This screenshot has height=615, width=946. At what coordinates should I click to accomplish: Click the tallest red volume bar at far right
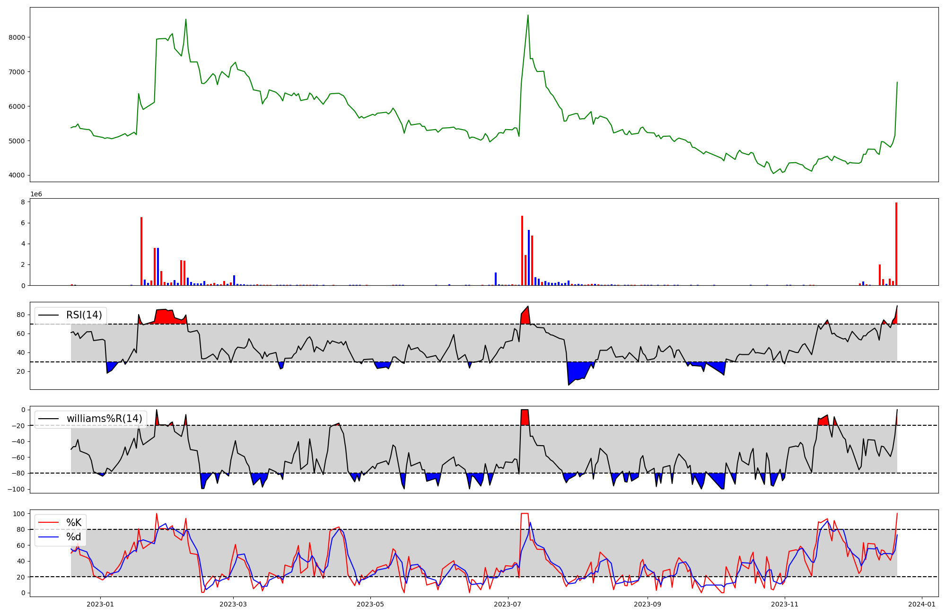(x=896, y=244)
